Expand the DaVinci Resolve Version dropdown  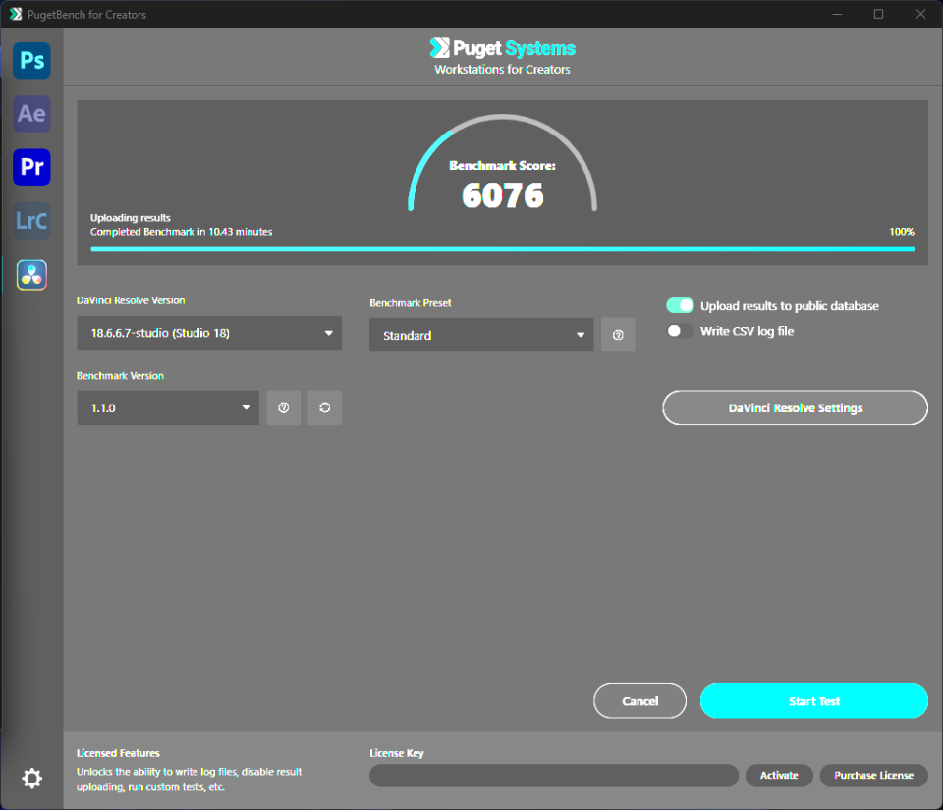(209, 332)
